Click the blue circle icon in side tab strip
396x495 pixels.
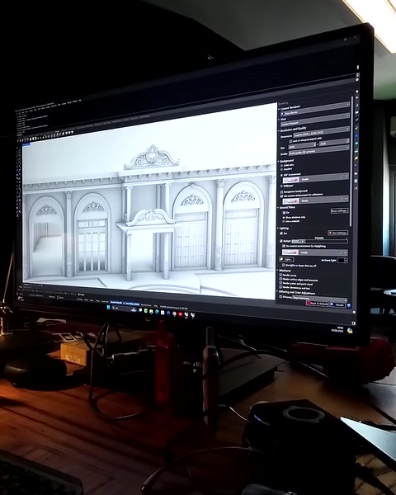(x=356, y=136)
